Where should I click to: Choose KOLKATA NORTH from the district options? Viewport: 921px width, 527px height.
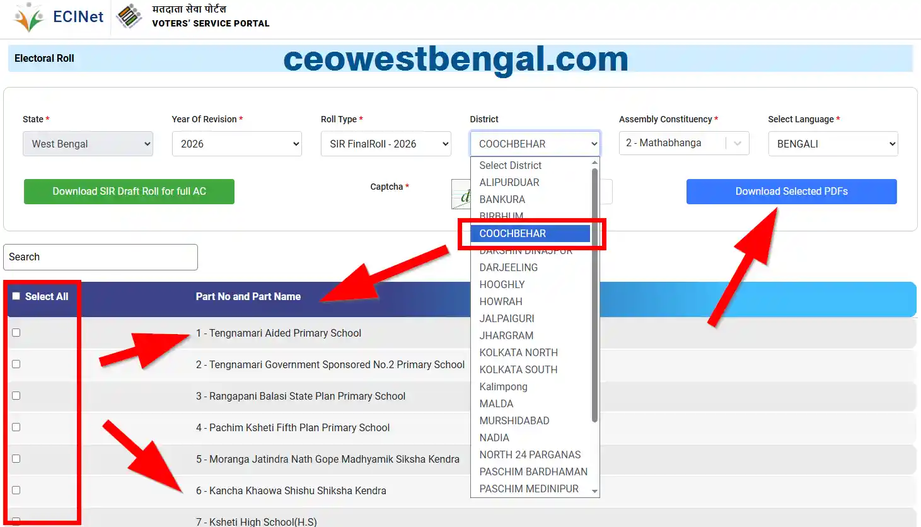[x=518, y=352]
